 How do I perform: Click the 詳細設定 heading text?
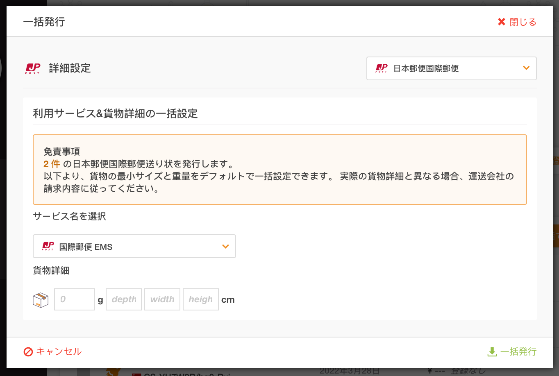tap(70, 68)
